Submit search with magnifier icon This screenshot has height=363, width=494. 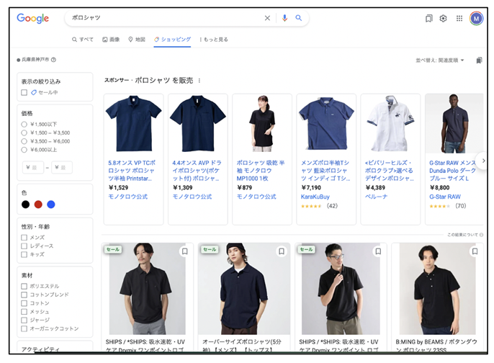[299, 18]
